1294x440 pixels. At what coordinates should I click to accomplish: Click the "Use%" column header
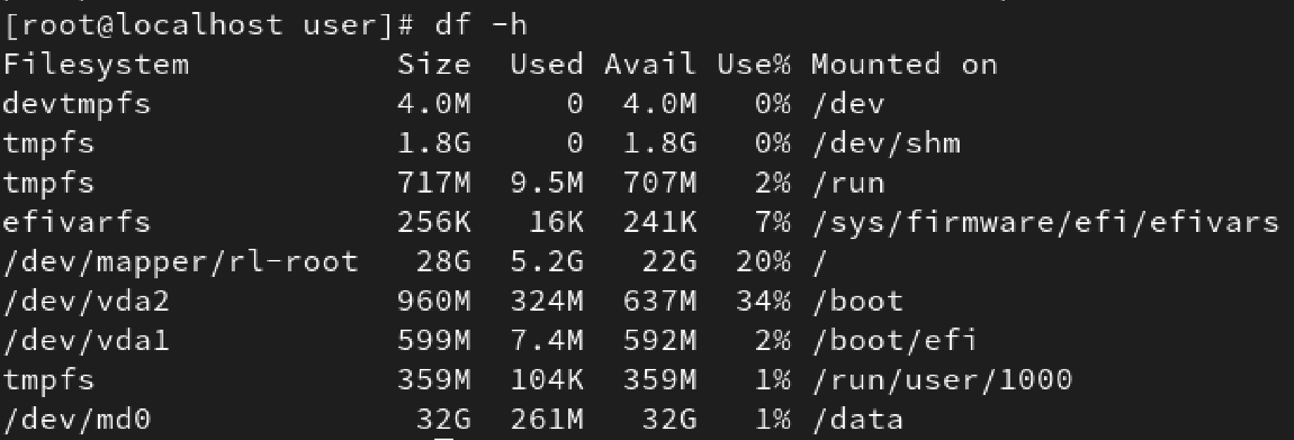point(753,65)
